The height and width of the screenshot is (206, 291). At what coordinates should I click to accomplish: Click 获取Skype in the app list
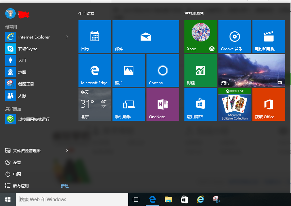click(37, 49)
